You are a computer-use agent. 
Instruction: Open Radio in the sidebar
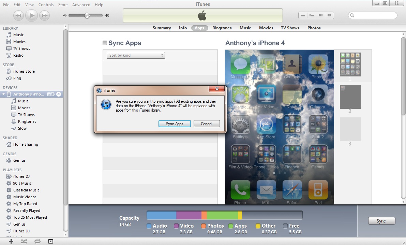pyautogui.click(x=18, y=55)
